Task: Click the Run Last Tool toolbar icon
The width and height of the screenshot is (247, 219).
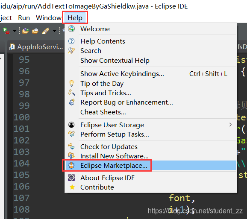Action: (x=6, y=31)
